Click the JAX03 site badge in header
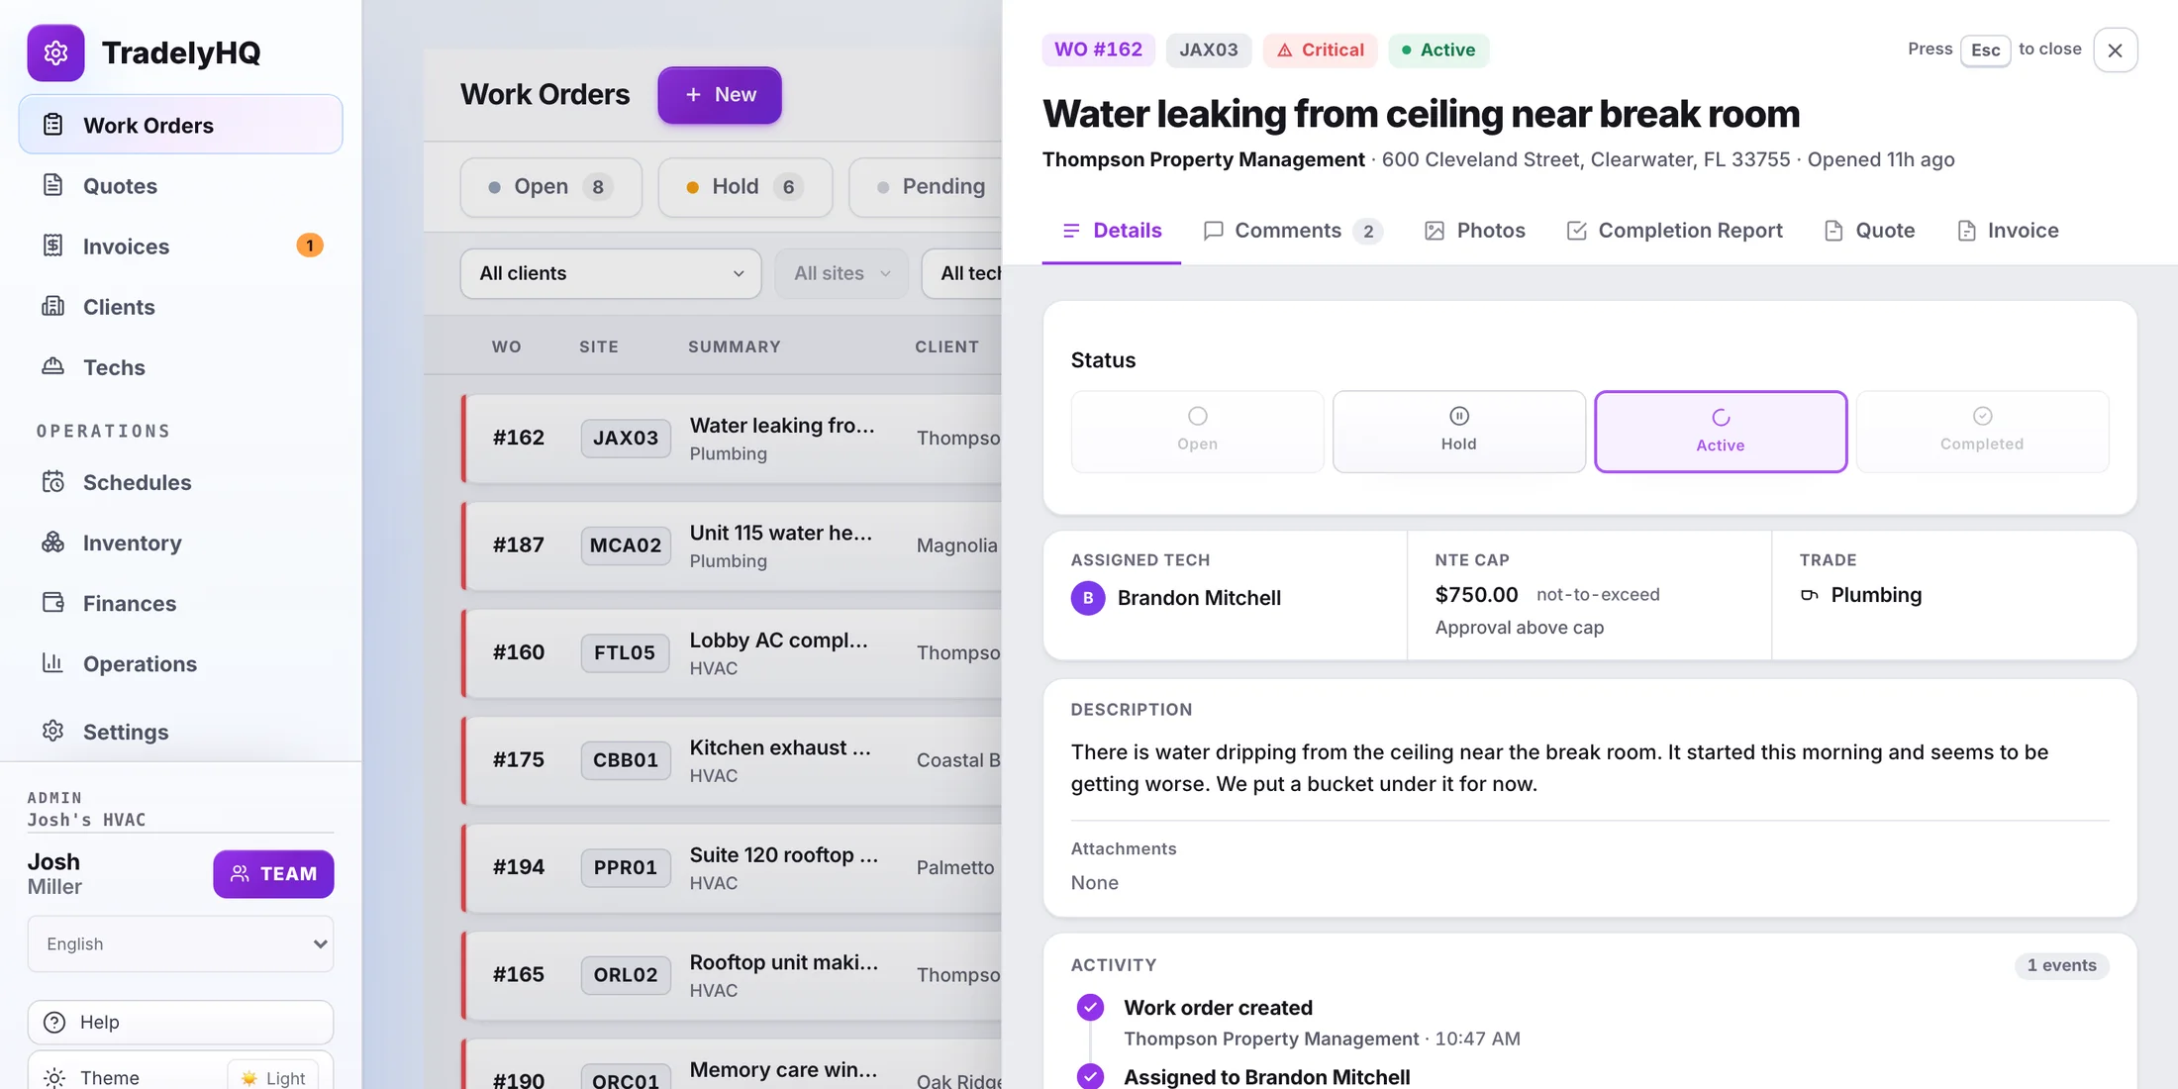 (1208, 49)
